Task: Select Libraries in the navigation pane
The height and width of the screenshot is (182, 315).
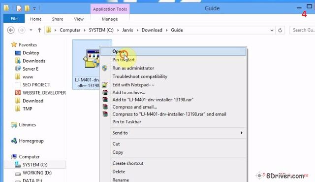Action: click(27, 125)
